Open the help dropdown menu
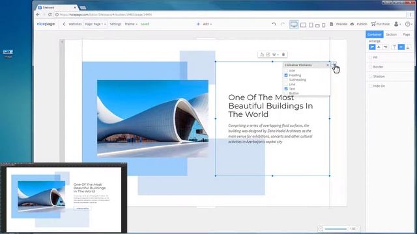 coord(409,24)
